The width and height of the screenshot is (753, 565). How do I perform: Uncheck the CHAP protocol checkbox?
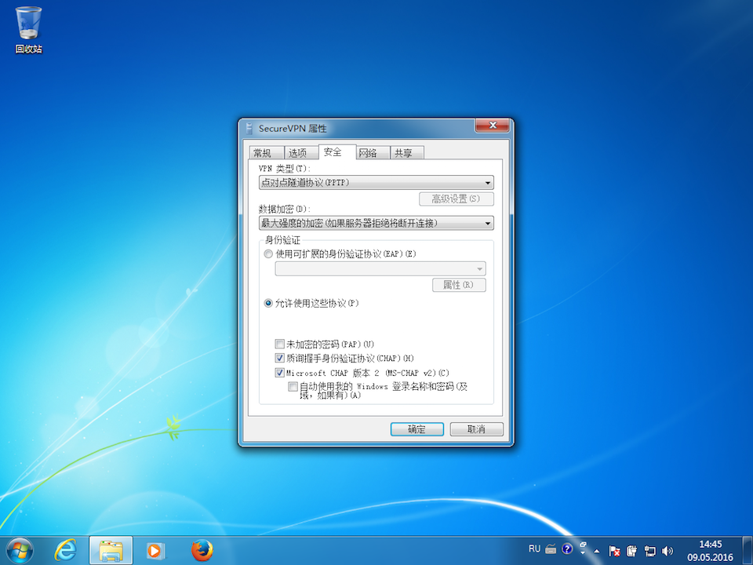279,358
